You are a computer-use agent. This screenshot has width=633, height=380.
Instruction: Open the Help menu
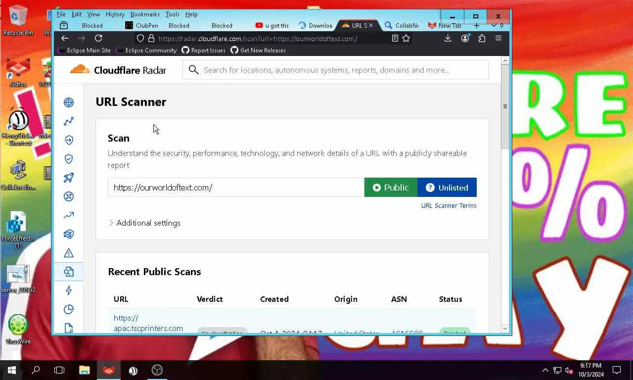(191, 14)
